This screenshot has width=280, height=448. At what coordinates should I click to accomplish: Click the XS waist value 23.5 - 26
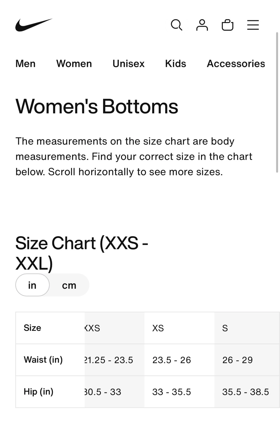tap(171, 360)
